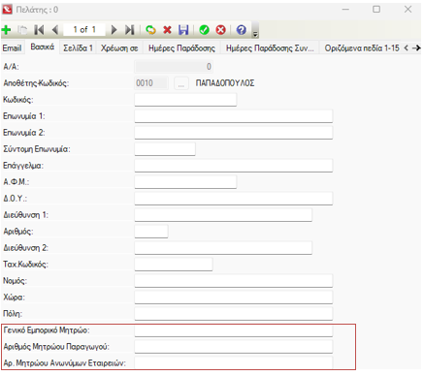
Task: Open the Οριζόμενα πεδία 1-15 tab
Action: (362, 48)
